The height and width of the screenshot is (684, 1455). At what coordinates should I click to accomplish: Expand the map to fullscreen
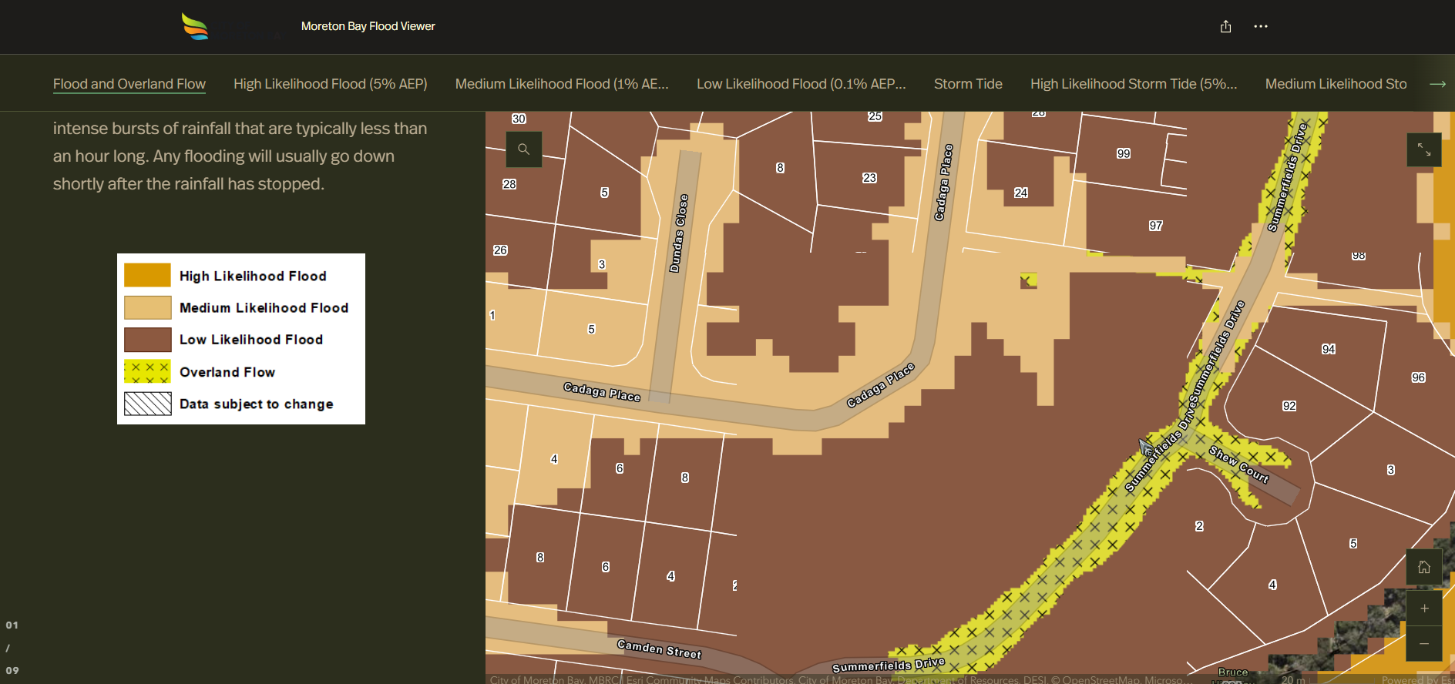pyautogui.click(x=1423, y=149)
